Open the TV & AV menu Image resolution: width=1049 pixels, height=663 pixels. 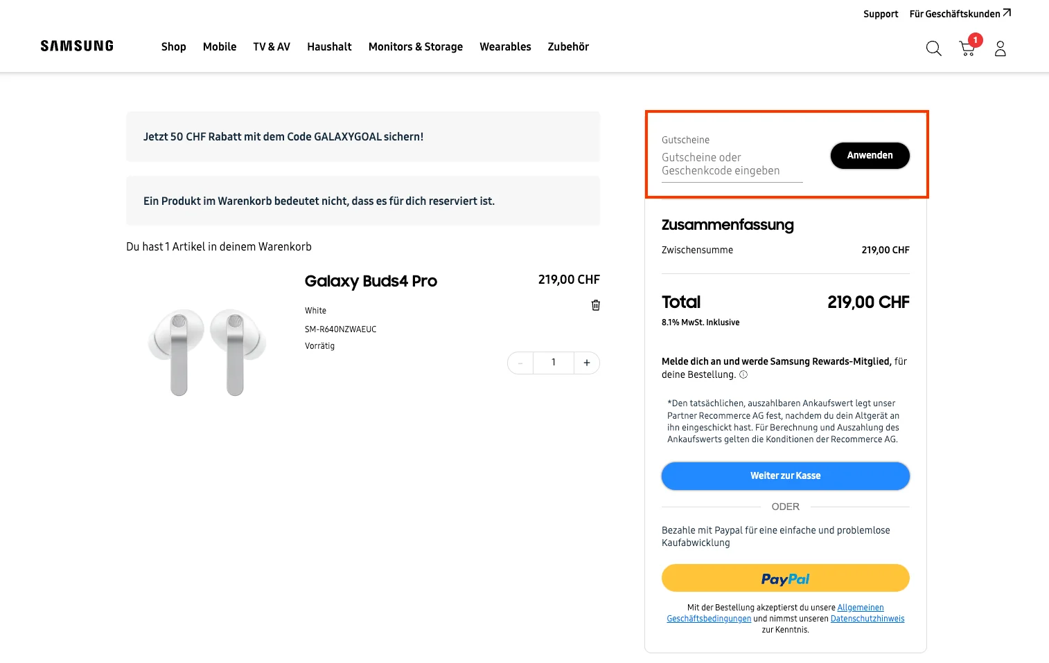[272, 46]
